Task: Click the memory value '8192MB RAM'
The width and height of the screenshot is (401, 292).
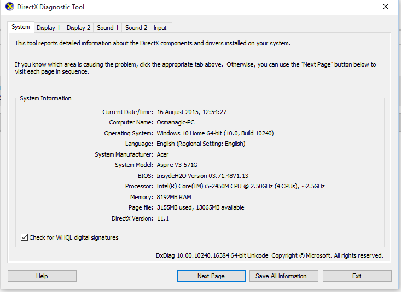Action: (x=174, y=197)
